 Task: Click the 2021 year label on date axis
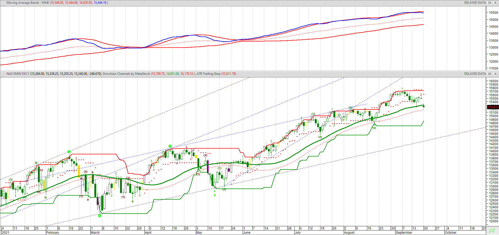click(5, 233)
